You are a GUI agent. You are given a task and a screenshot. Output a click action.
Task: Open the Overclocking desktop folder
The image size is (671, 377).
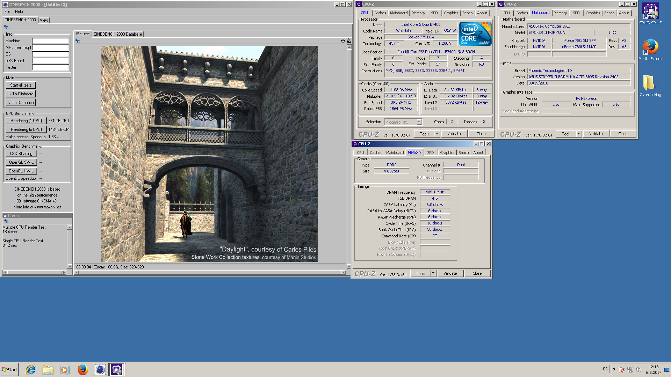click(x=650, y=86)
